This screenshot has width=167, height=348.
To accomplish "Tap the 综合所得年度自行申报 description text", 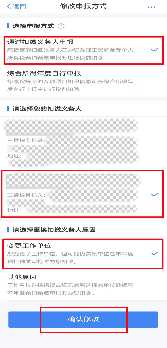I will 70,85.
